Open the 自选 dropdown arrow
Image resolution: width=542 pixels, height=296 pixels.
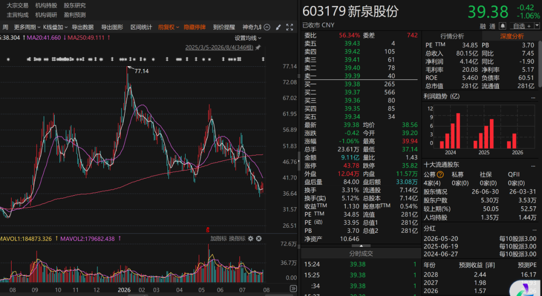click(x=537, y=26)
